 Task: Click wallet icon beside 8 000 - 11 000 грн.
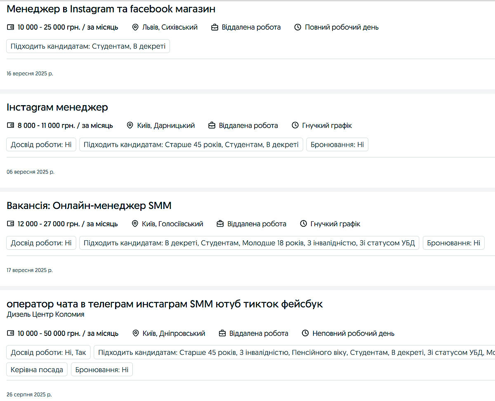(x=11, y=125)
